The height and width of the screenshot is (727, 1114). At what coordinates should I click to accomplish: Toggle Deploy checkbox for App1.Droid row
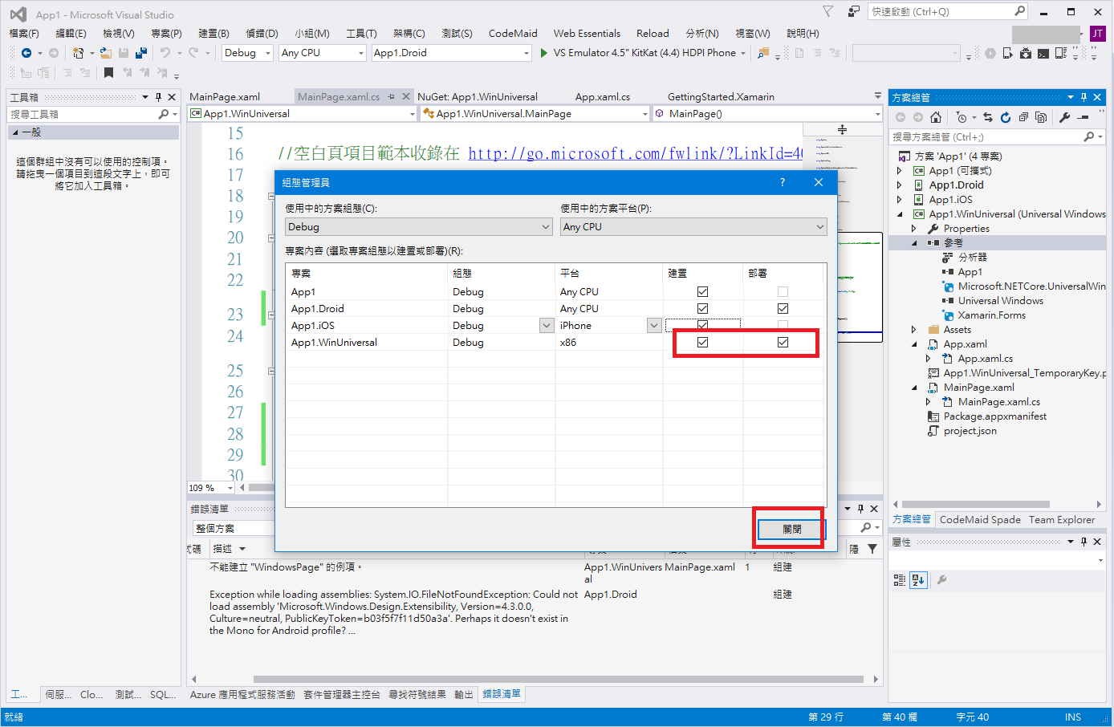tap(783, 308)
